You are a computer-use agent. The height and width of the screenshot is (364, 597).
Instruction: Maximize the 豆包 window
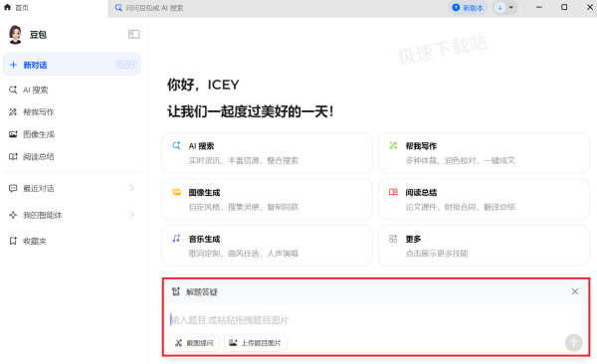(564, 7)
